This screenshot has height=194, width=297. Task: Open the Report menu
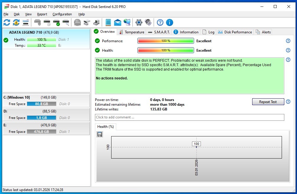[42, 14]
